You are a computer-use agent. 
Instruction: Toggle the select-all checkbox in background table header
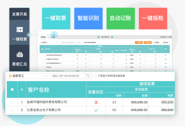coord(42,49)
